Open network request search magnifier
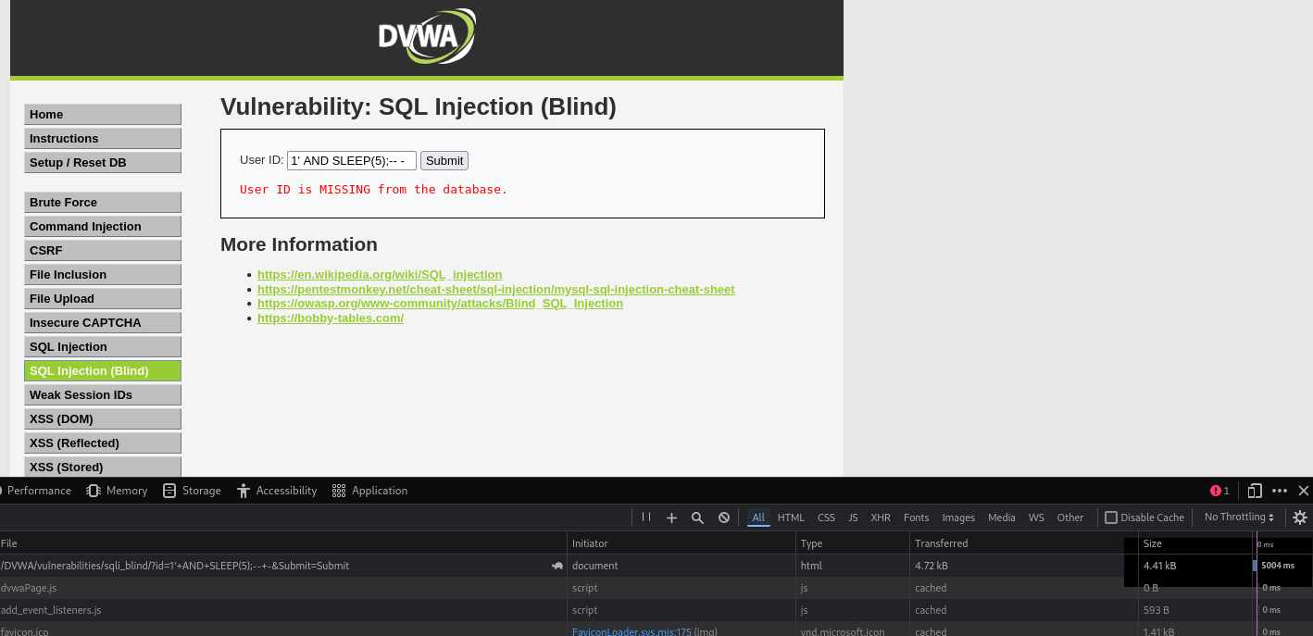This screenshot has width=1313, height=636. click(x=697, y=518)
